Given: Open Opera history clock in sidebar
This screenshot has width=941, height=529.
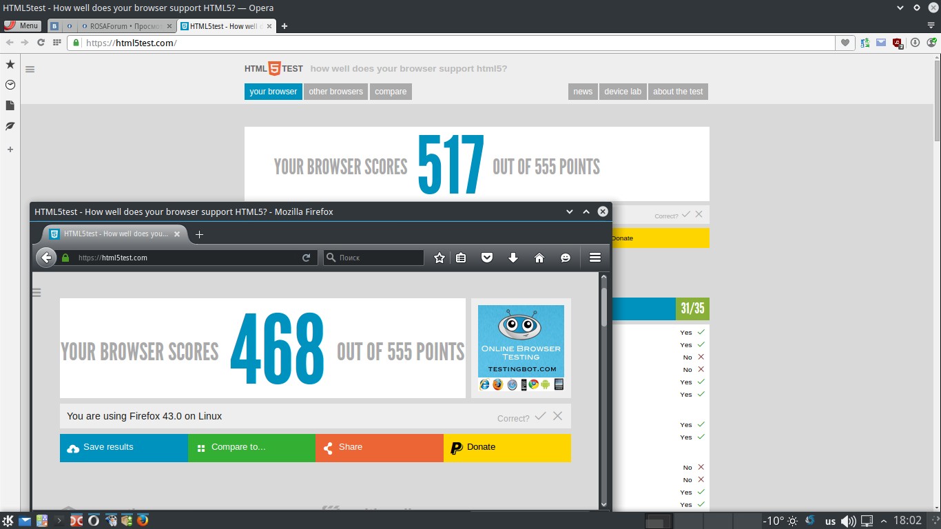Looking at the screenshot, I should coord(10,85).
